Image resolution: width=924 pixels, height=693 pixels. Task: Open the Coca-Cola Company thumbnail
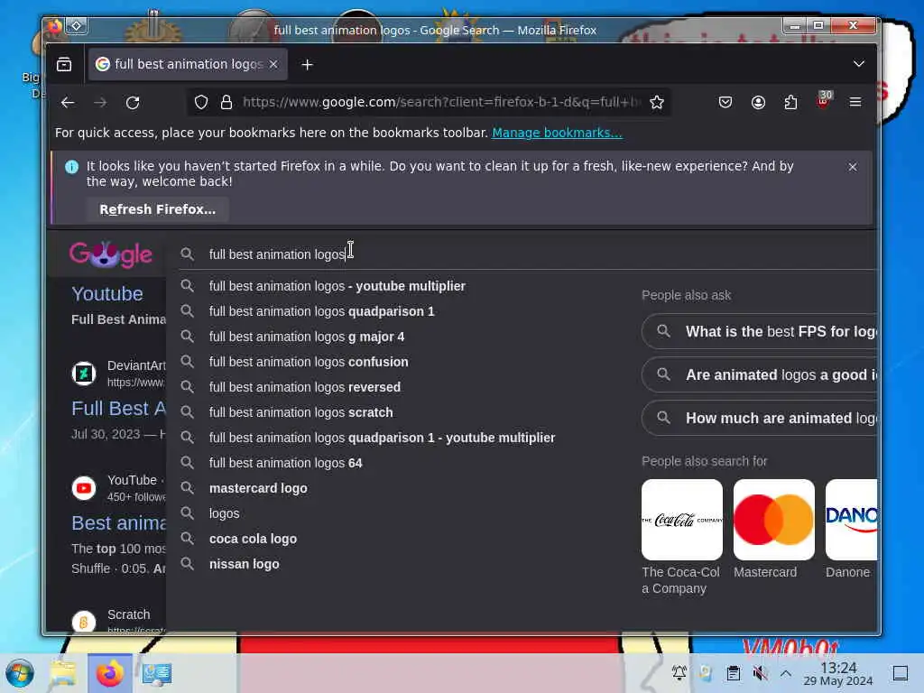coord(682,520)
